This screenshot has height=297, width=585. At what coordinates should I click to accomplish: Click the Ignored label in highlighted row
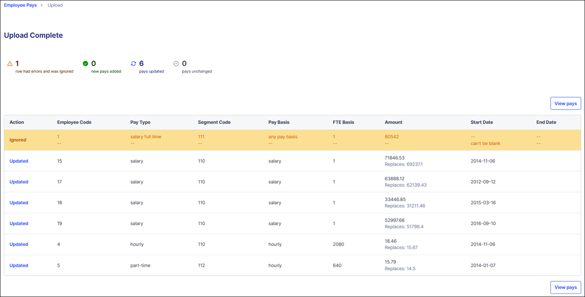click(18, 140)
